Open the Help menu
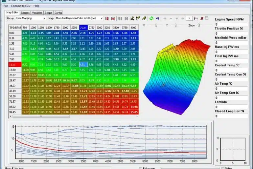The image size is (253, 169). tap(36, 6)
